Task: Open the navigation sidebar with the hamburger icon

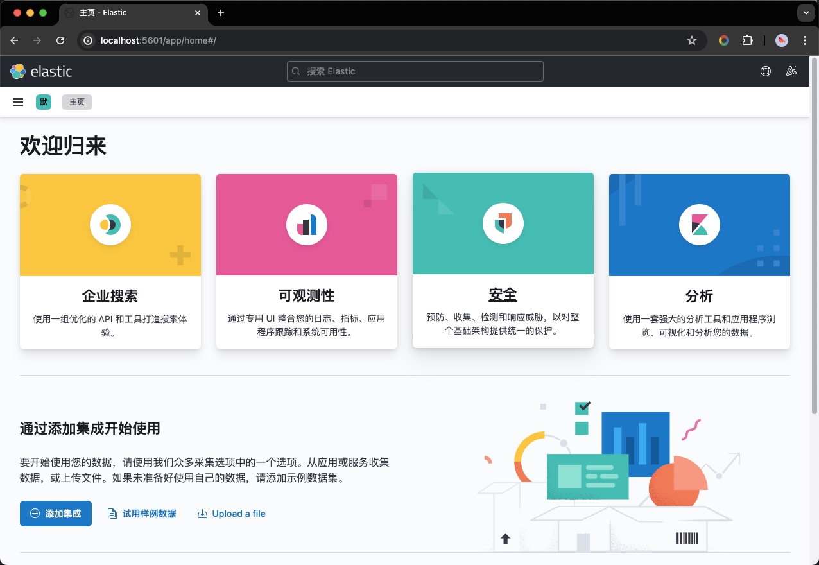Action: coord(17,101)
